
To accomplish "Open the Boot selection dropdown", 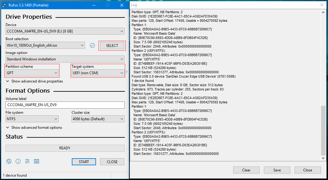I will (45, 45).
